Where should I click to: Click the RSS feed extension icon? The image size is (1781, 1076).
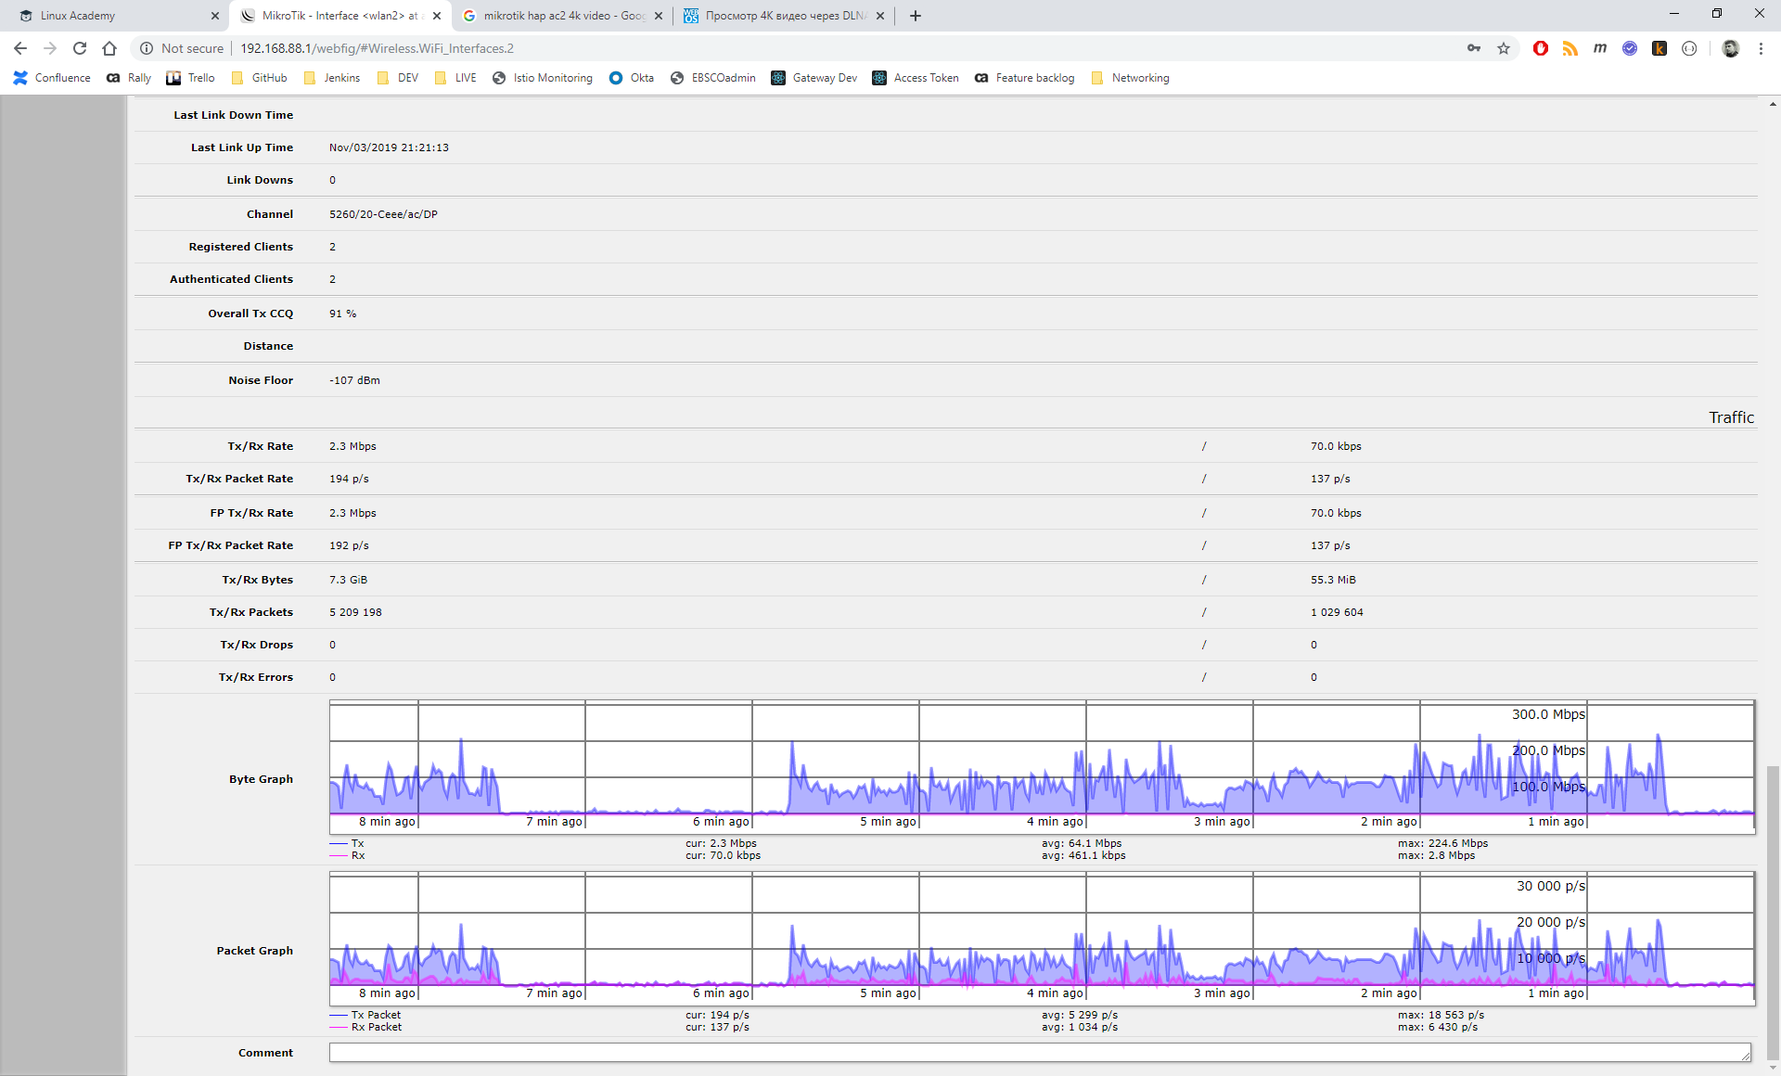(x=1570, y=48)
